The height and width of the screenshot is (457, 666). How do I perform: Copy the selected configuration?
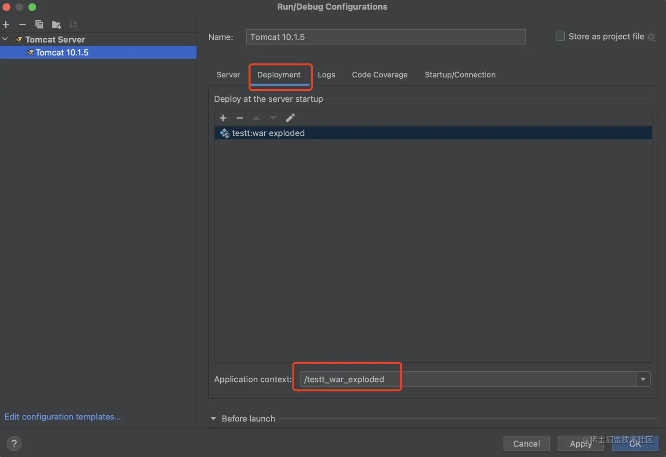point(39,24)
